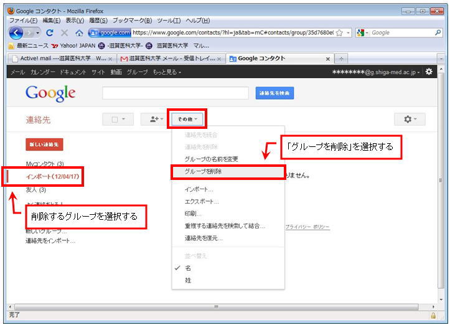This screenshot has height=325, width=450.
Task: Choose 印刷... from the menu
Action: (x=228, y=214)
